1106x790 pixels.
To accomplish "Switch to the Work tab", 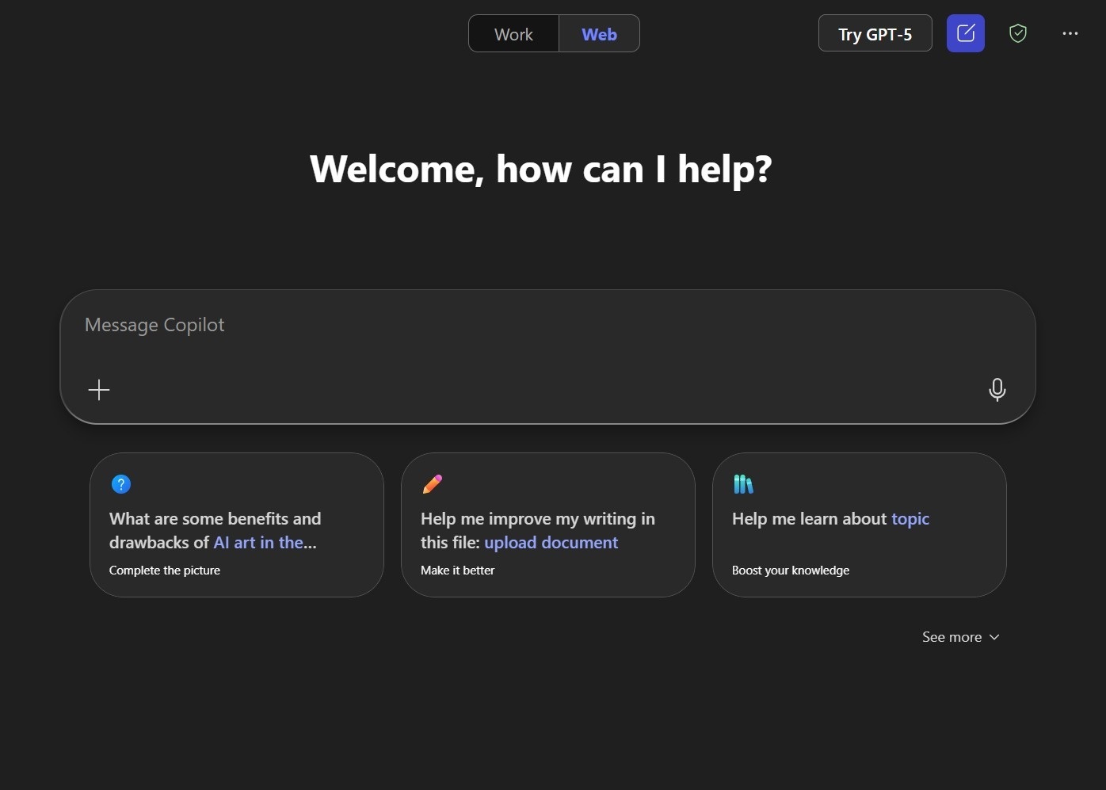I will 513,34.
